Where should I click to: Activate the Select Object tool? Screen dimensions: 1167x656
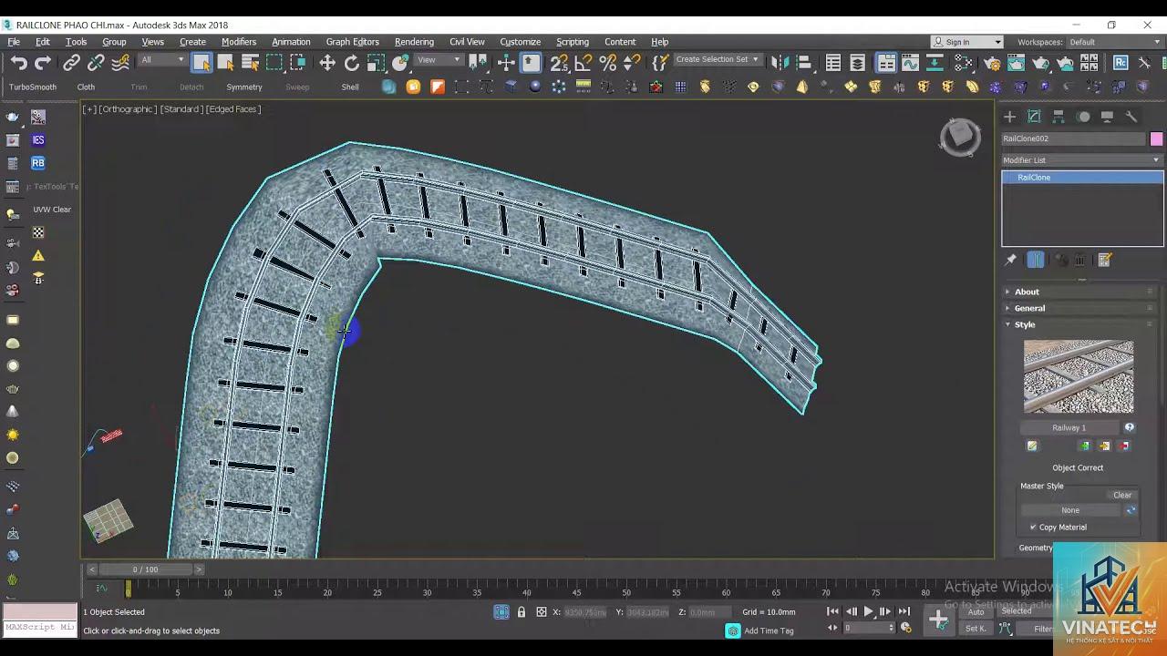click(x=201, y=63)
